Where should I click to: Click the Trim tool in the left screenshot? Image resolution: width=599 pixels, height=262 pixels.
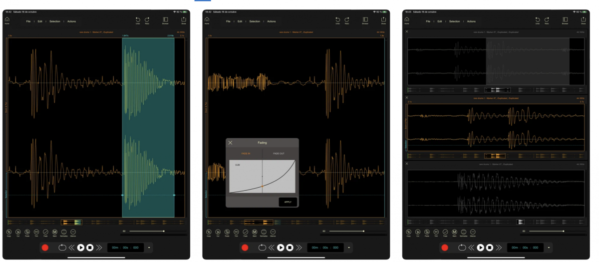[x=36, y=232]
